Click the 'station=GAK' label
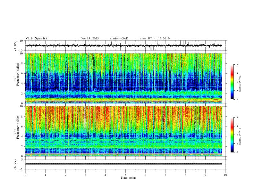 tap(119, 38)
